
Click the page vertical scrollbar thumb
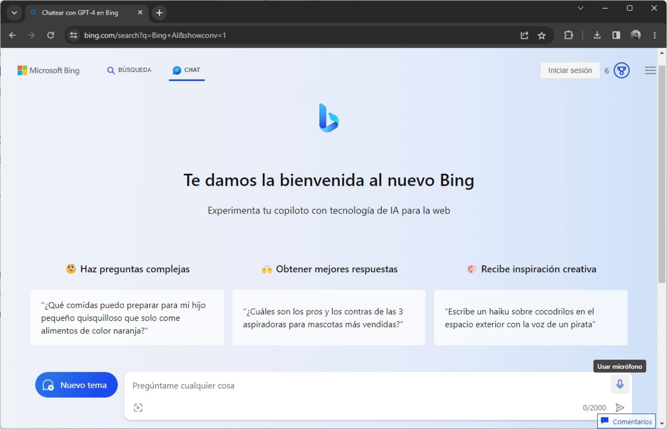(x=662, y=174)
